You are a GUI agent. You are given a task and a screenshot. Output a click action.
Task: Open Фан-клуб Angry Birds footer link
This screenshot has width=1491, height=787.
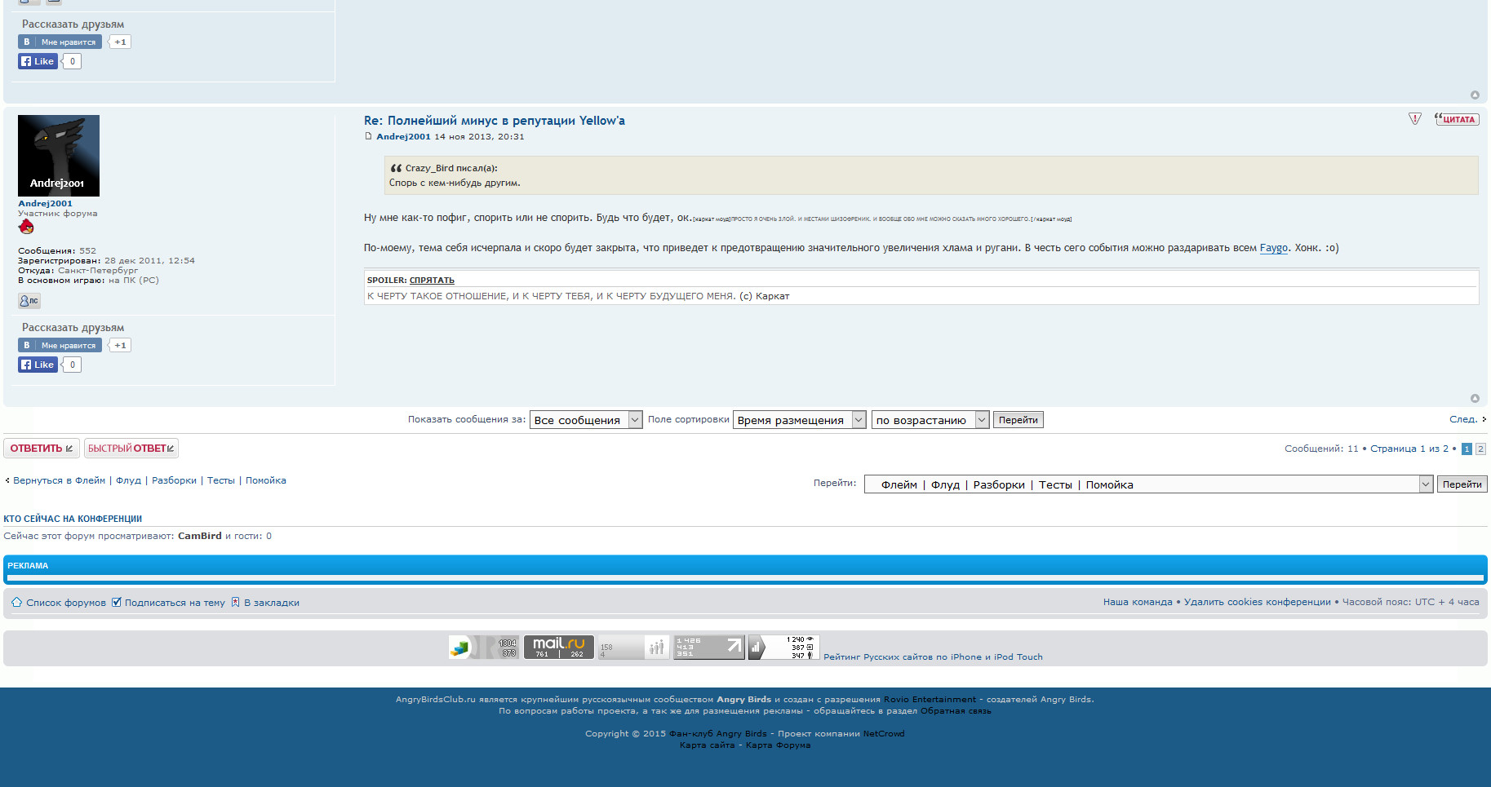click(x=718, y=733)
